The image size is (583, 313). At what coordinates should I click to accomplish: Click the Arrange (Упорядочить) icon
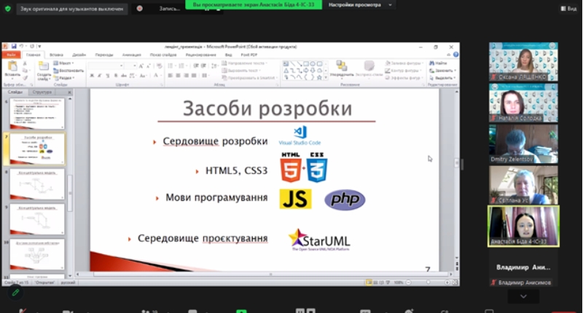[x=341, y=66]
